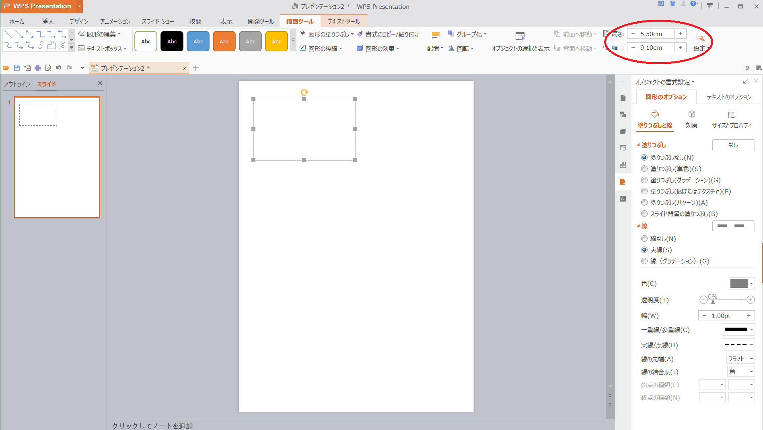Click highlighted object format sidebar icon

(623, 182)
